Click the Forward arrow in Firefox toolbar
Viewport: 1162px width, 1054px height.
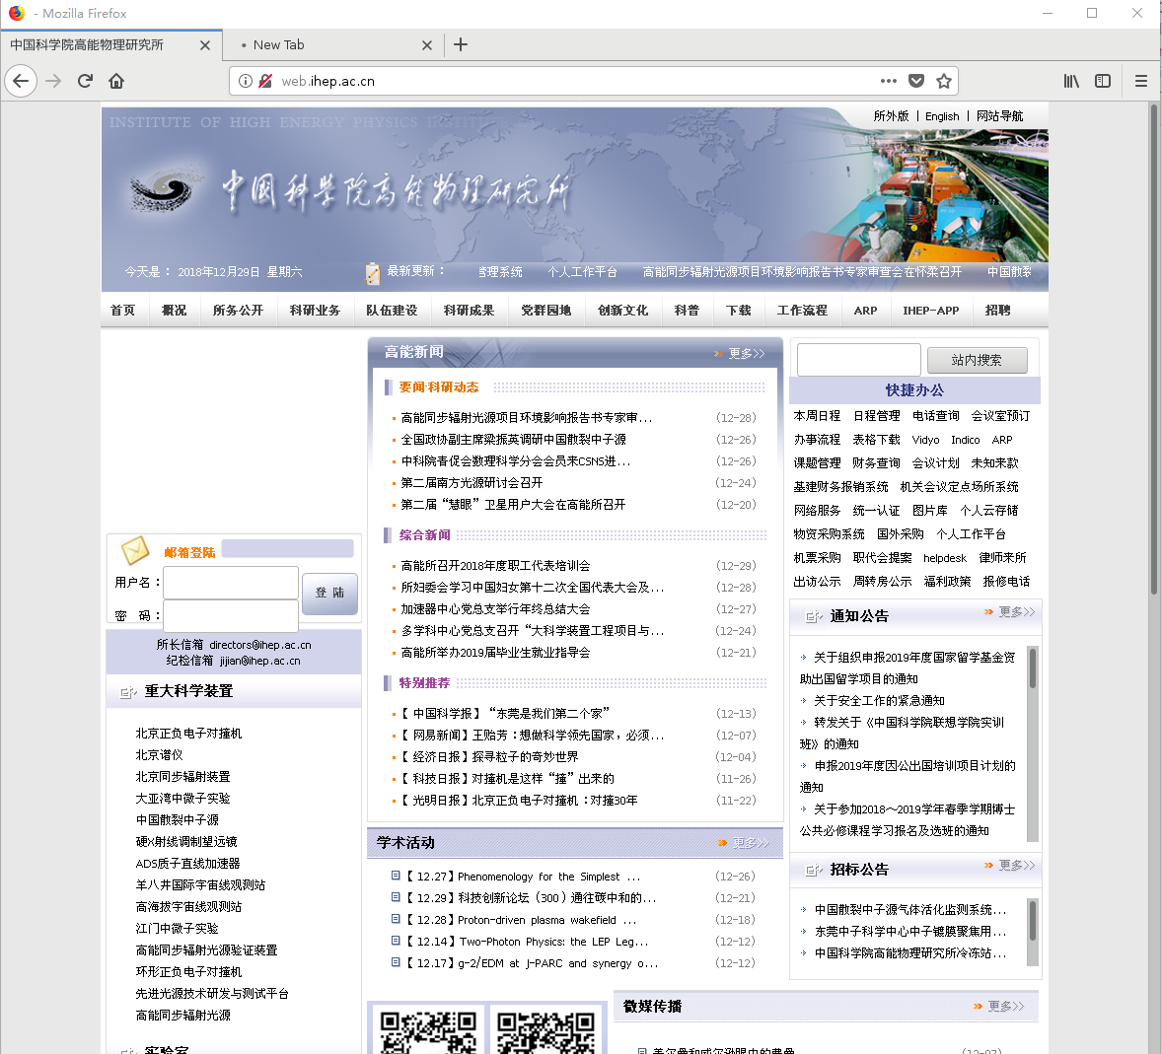53,81
